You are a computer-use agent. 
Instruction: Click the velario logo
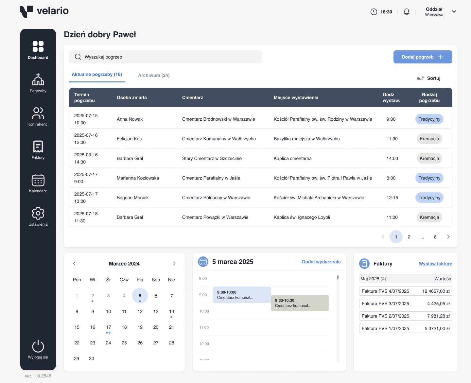coord(44,11)
